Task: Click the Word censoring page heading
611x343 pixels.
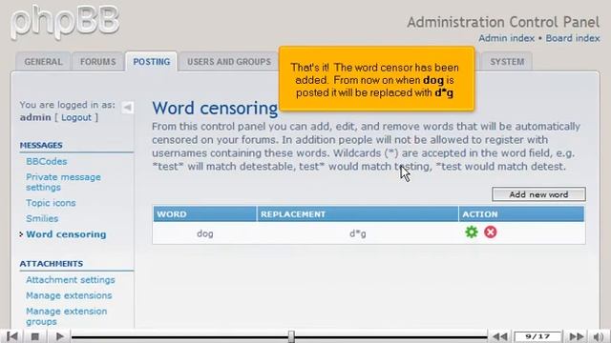Action: pos(215,108)
